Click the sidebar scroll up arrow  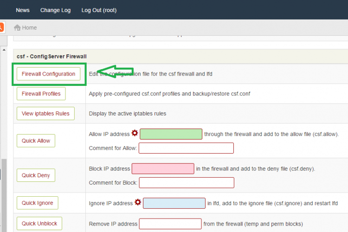4,50
